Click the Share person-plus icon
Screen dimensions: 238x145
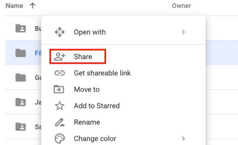click(x=60, y=56)
